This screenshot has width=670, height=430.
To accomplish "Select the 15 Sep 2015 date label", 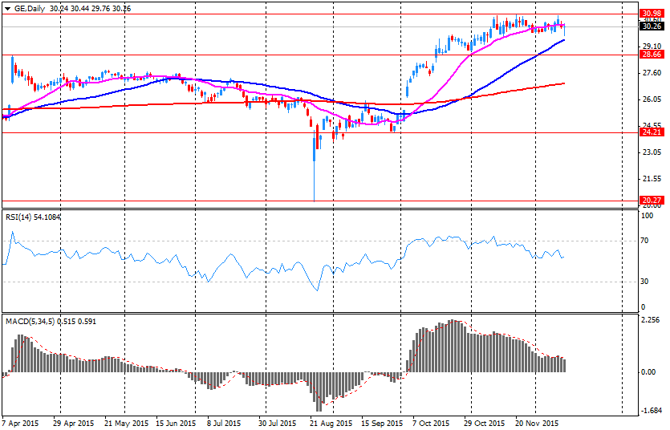I will tap(382, 423).
